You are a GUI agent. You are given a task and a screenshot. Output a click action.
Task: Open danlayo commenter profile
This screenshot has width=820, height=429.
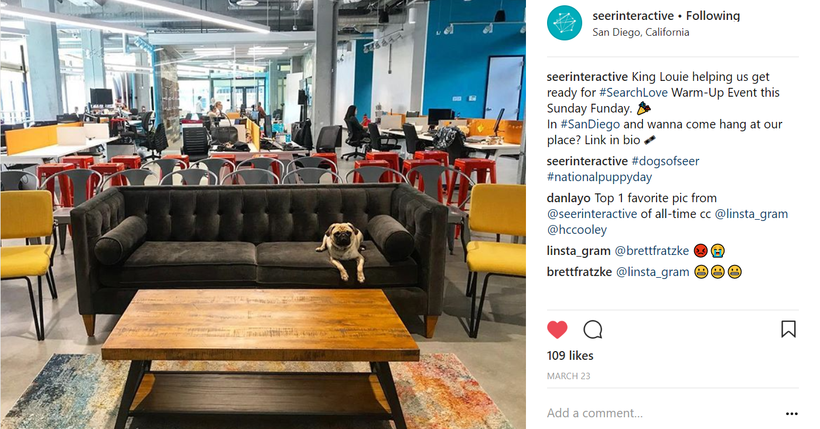[569, 198]
